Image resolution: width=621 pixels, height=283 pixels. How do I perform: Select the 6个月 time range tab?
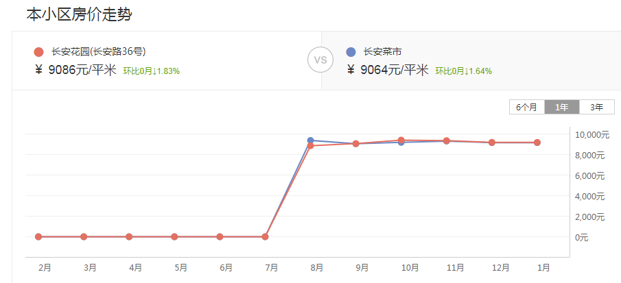click(527, 107)
